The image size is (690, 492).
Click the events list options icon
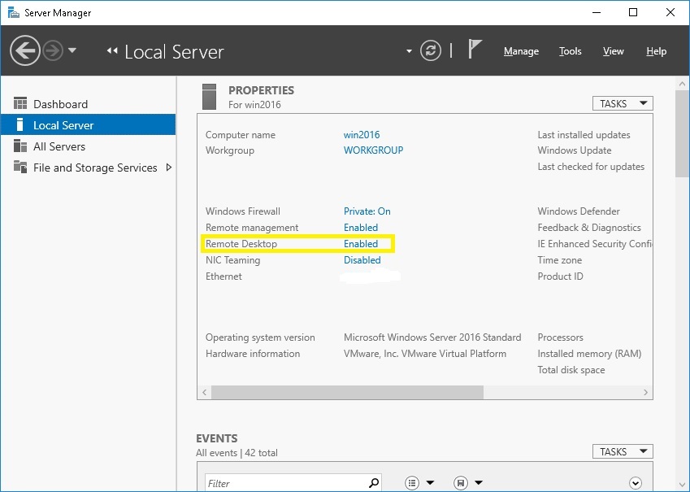[x=412, y=483]
